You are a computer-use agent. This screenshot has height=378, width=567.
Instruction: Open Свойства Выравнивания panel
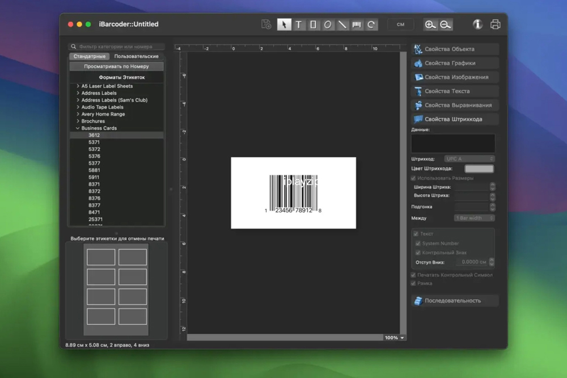[455, 105]
